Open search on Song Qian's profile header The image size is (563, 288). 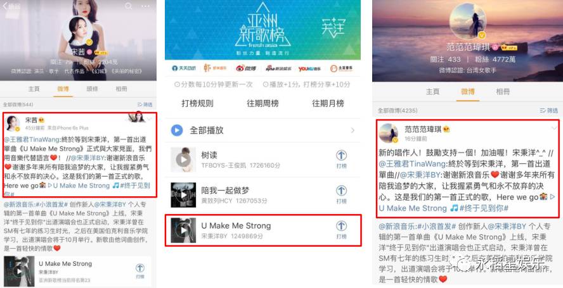128,6
